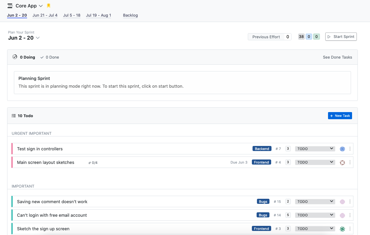The width and height of the screenshot is (370, 235).
Task: Open more options for Saving new comment task
Action: coord(350,202)
